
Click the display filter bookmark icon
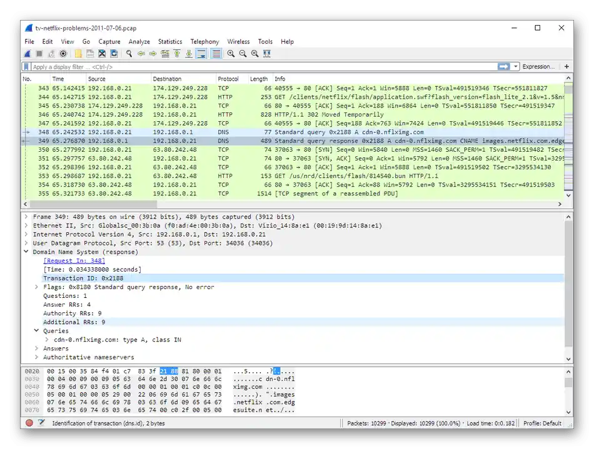point(26,67)
